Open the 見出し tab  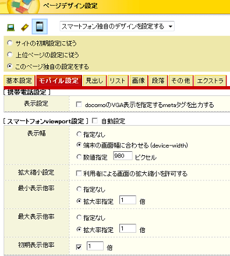(x=94, y=80)
